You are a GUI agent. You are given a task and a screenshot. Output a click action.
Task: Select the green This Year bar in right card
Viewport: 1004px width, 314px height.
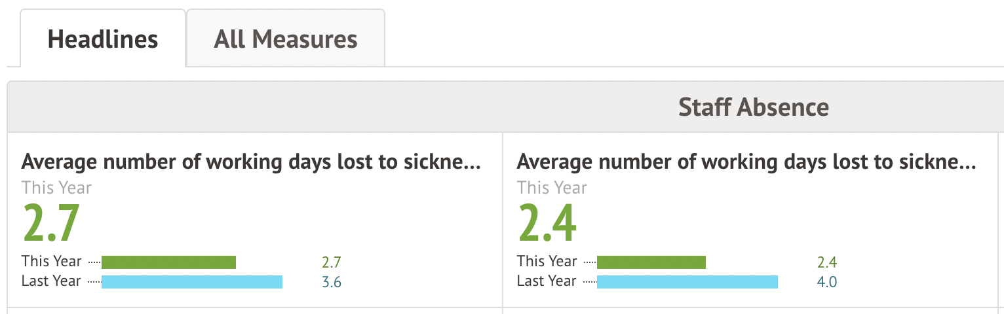pos(651,262)
